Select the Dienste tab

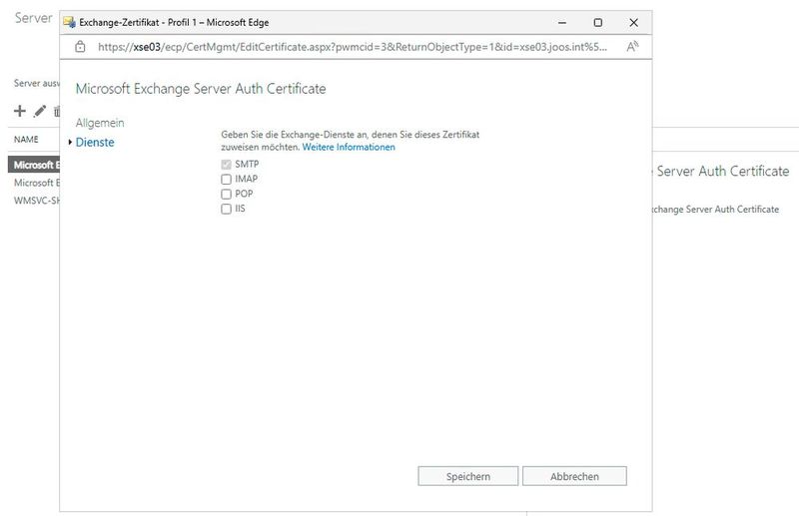(95, 142)
